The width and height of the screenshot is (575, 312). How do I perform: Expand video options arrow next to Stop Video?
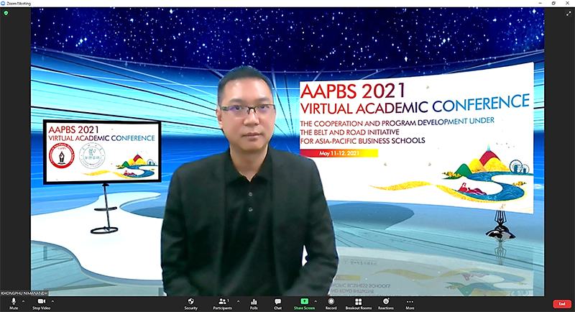coord(52,301)
